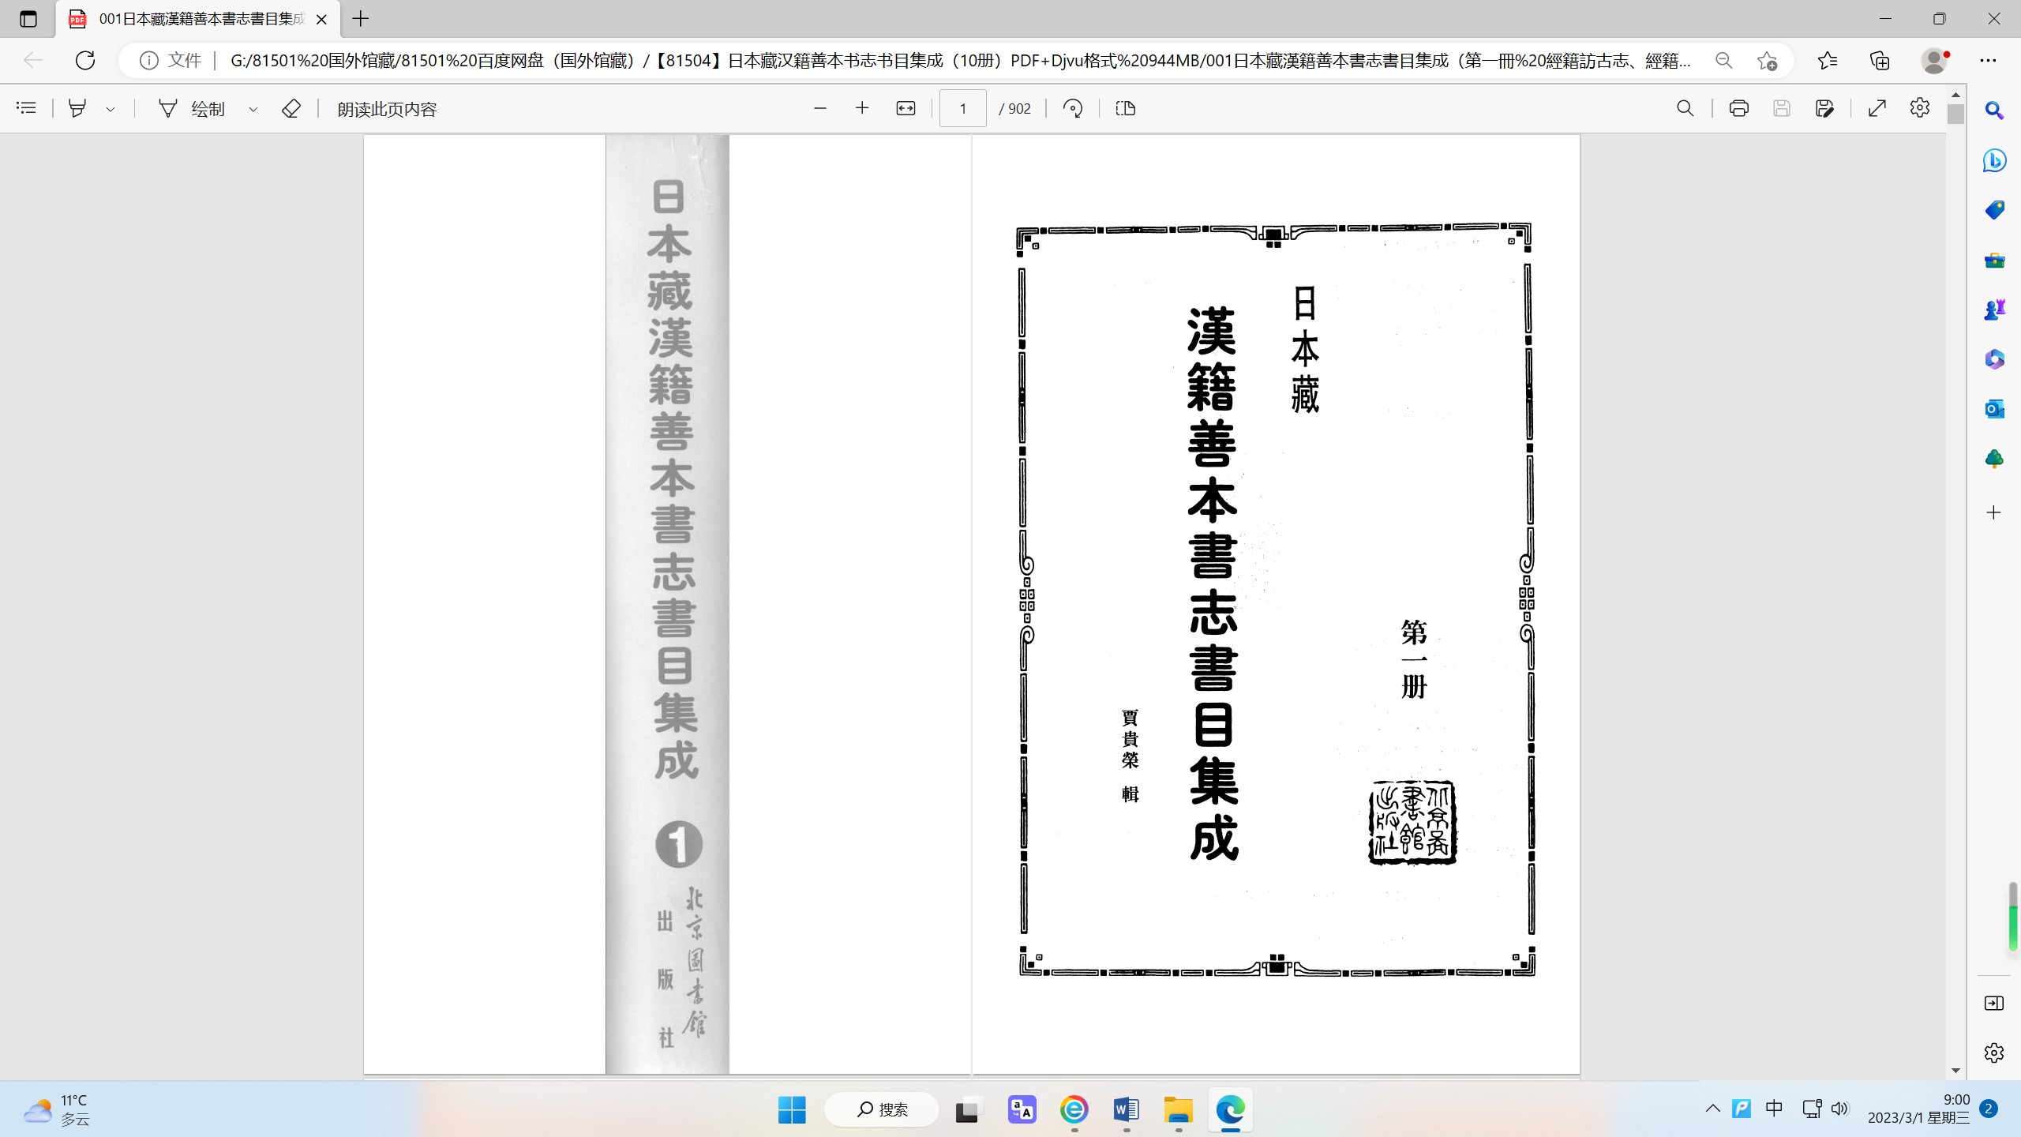Open the address bar zoom indicator
The image size is (2021, 1137).
click(1723, 60)
